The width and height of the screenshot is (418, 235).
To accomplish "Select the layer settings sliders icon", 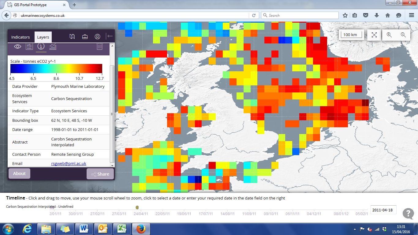I will (29, 47).
